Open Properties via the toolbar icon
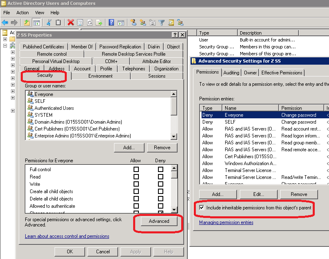The image size is (329, 259). (x=80, y=22)
